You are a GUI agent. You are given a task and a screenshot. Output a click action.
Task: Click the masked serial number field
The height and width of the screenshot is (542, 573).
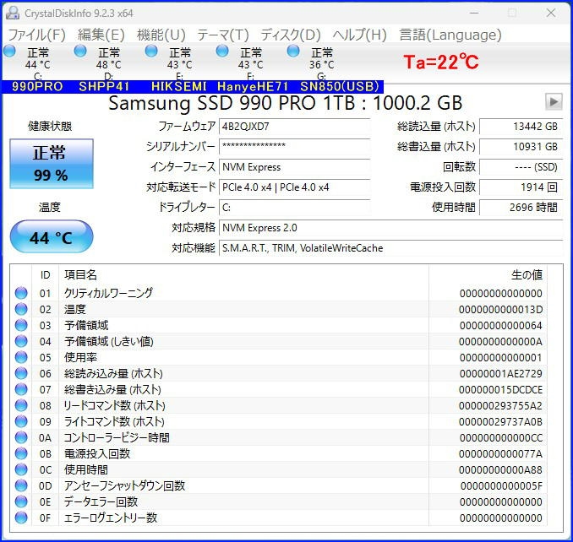pos(295,147)
